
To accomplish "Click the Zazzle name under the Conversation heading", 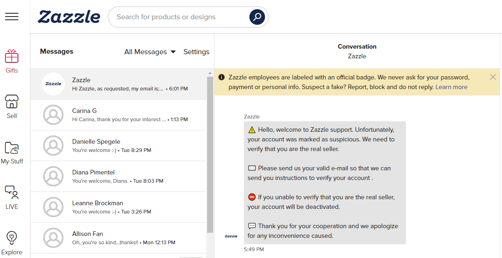I will pos(357,56).
